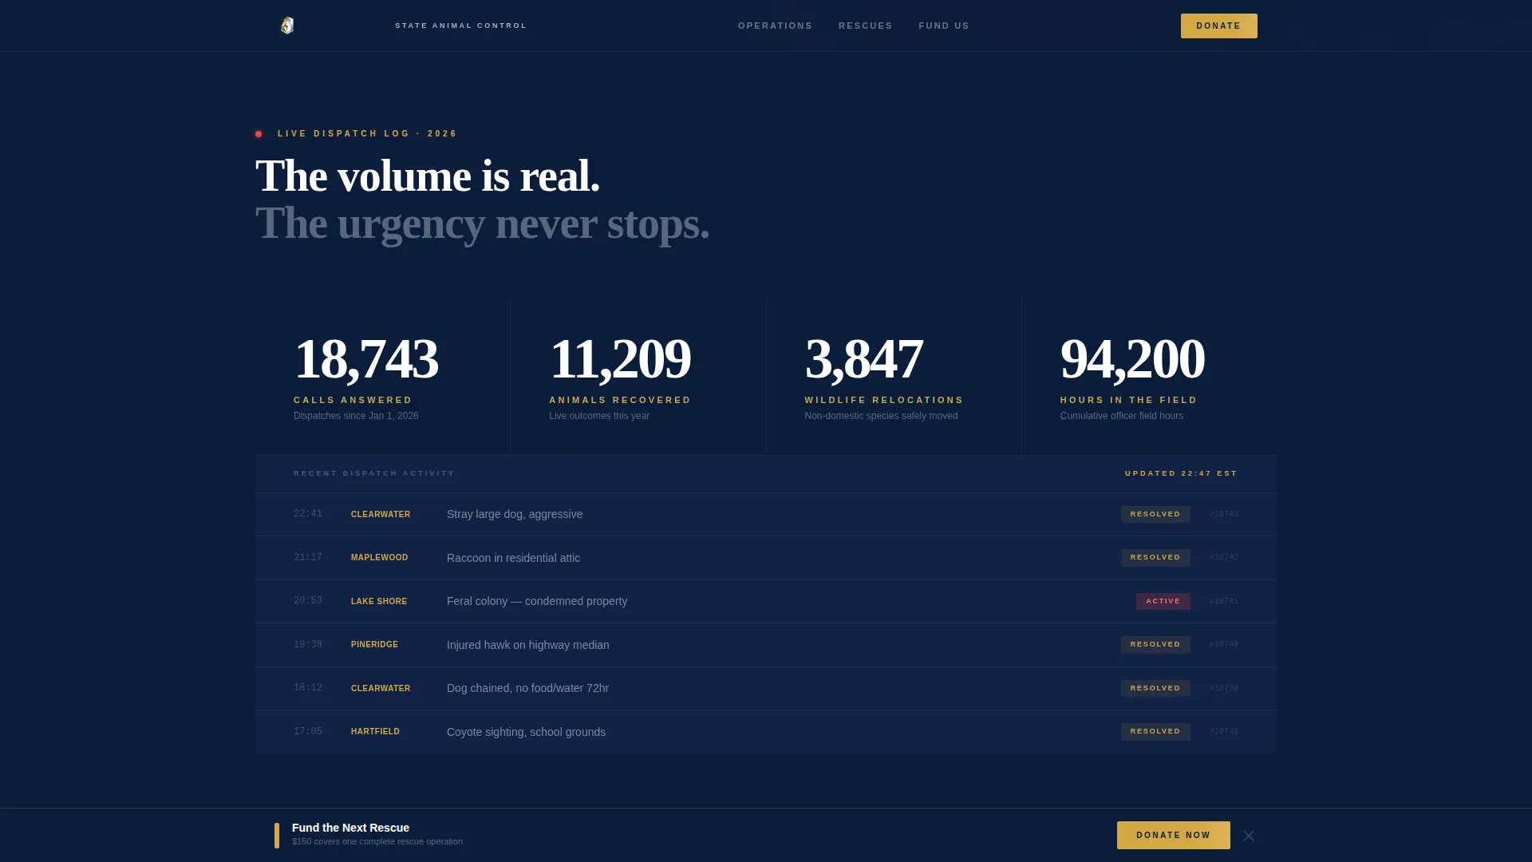The height and width of the screenshot is (862, 1532).
Task: Dismiss the Fund the Next Rescue banner
Action: pyautogui.click(x=1249, y=836)
